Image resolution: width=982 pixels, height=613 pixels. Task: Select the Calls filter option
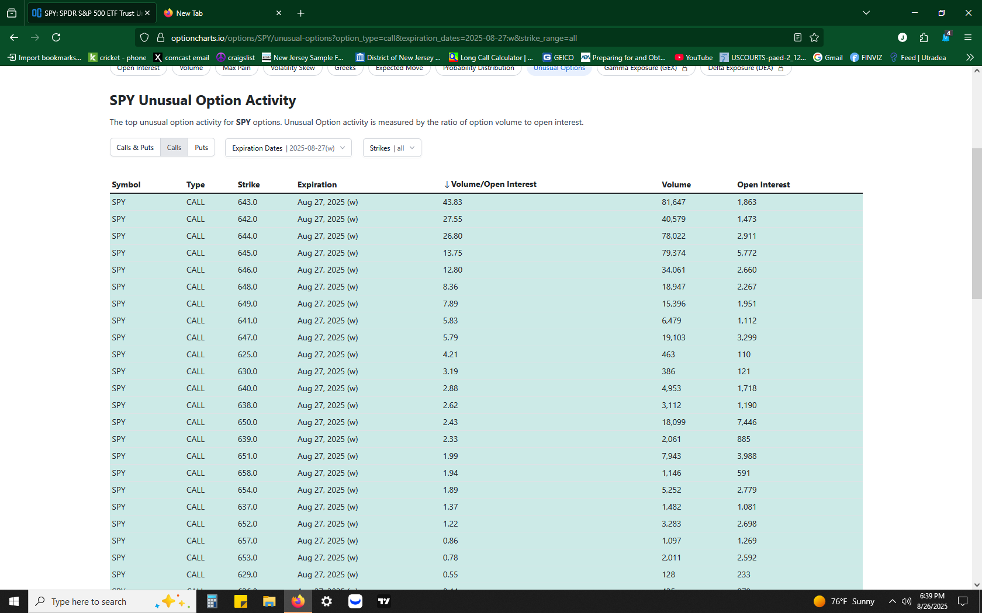(x=174, y=148)
